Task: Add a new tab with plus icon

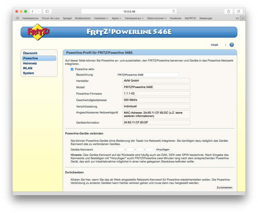Action: click(243, 18)
